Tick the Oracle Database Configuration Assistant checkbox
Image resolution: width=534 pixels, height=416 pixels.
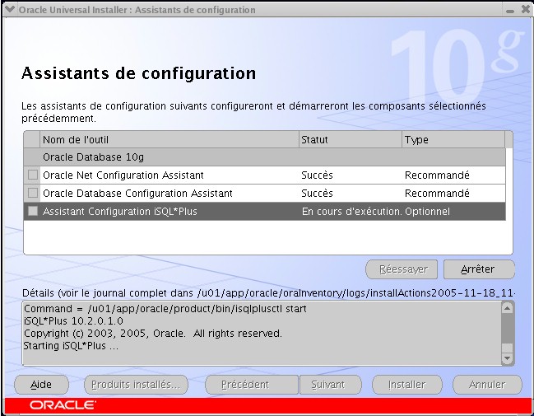pyautogui.click(x=33, y=193)
